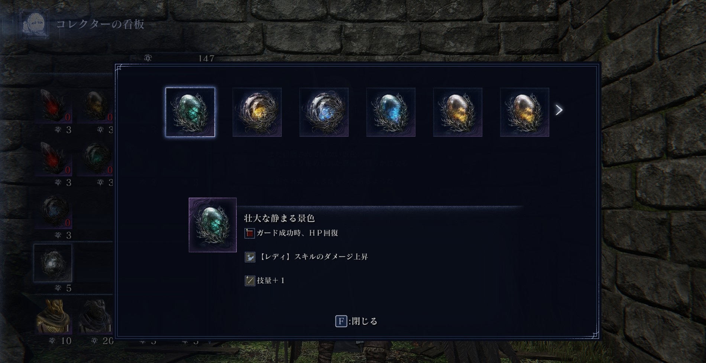Select the second relic with yellow glow

coord(257,112)
